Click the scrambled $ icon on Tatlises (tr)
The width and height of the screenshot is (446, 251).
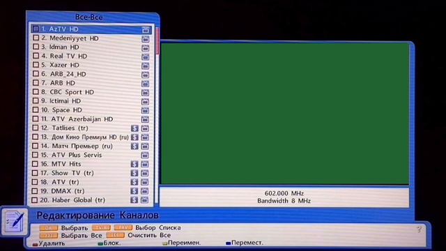coord(134,128)
